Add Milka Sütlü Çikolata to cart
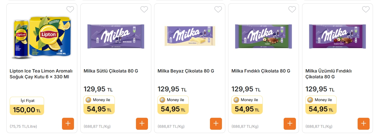378x135 pixels. 142,124
